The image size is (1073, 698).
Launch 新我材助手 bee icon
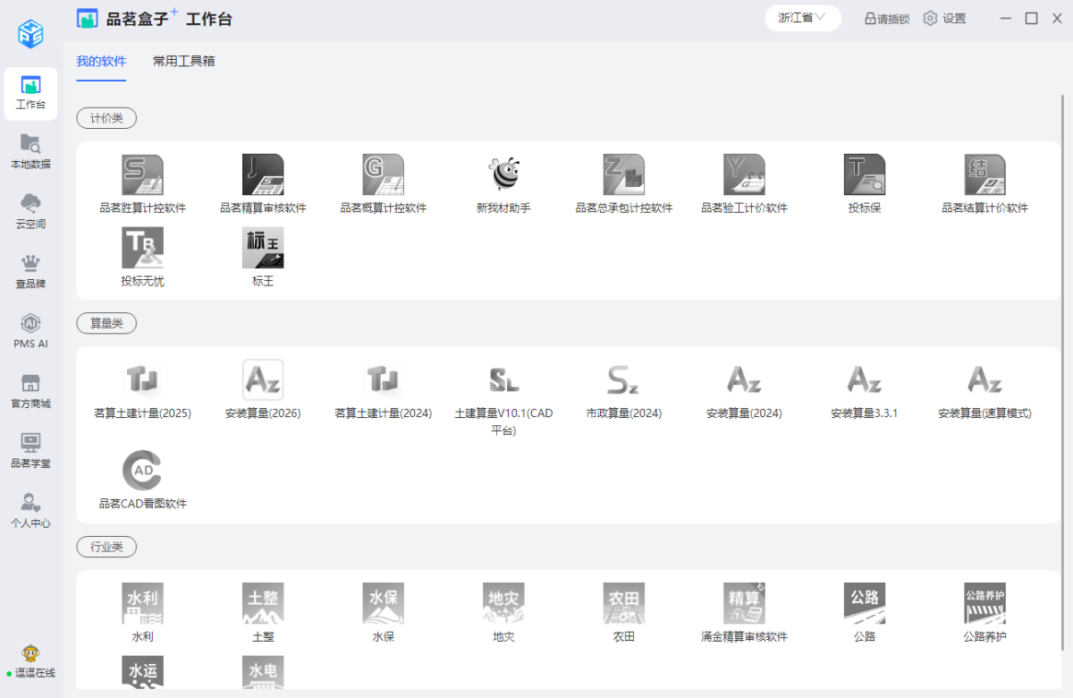click(x=503, y=175)
